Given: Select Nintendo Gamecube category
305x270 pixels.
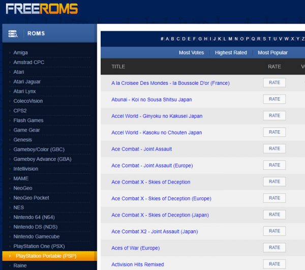Looking at the screenshot, I should (37, 236).
